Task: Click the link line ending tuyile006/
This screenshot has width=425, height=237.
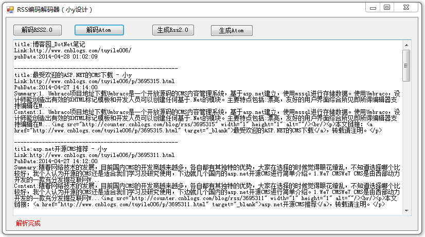Action: tap(73, 51)
